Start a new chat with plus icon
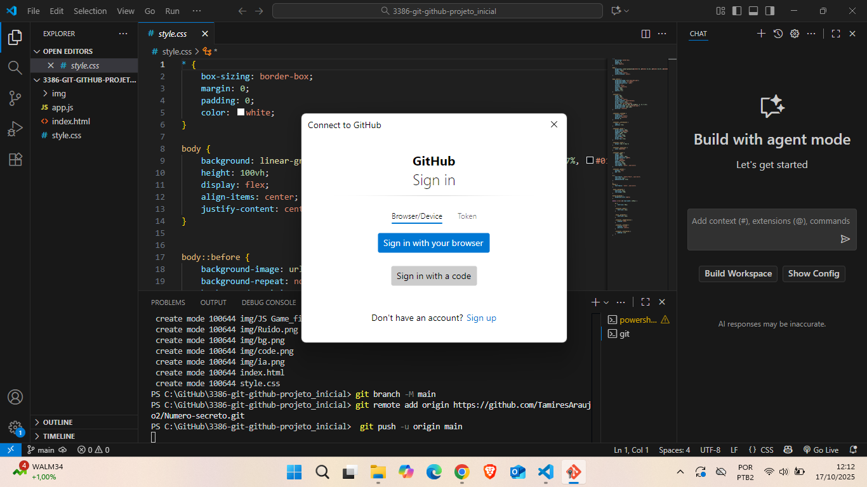Screen dimensions: 867x487 pyautogui.click(x=762, y=34)
